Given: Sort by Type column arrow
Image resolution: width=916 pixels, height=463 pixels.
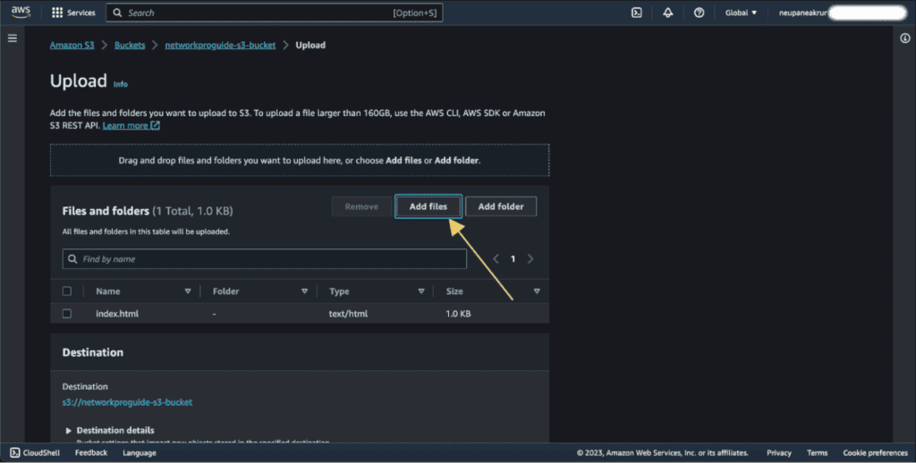Looking at the screenshot, I should click(x=421, y=290).
